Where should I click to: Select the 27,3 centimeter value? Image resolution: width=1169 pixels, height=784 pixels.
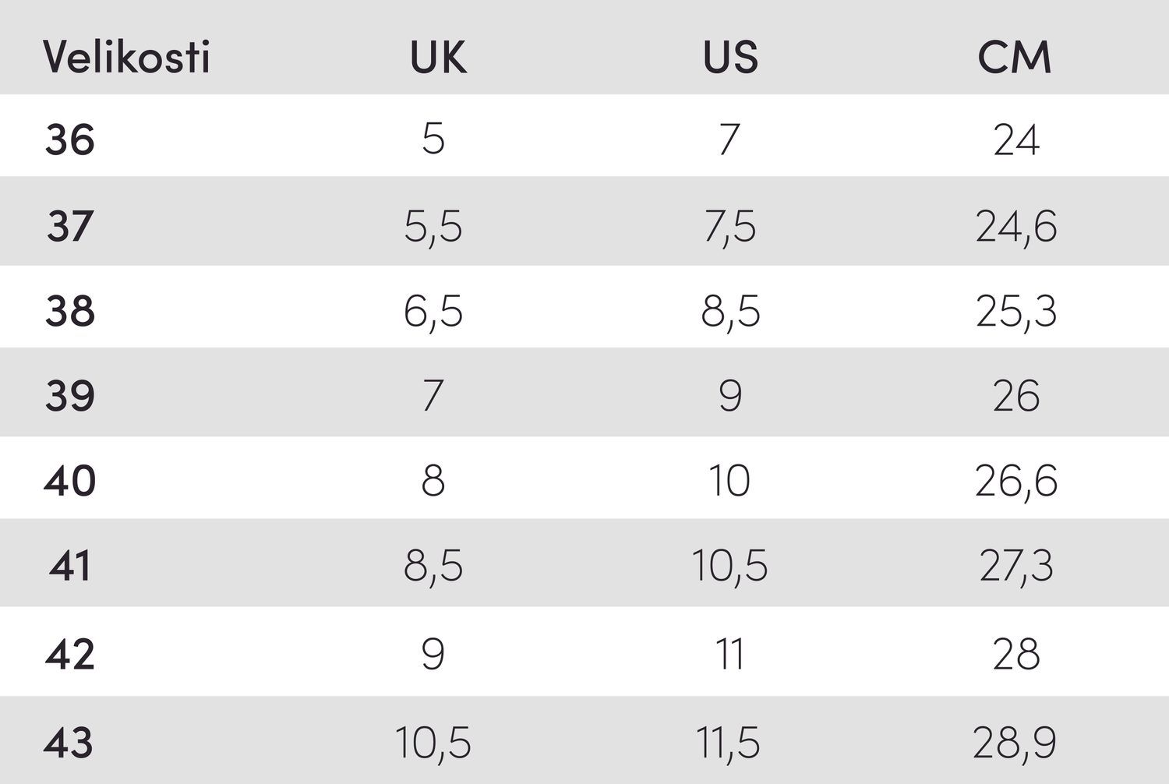(x=1016, y=565)
